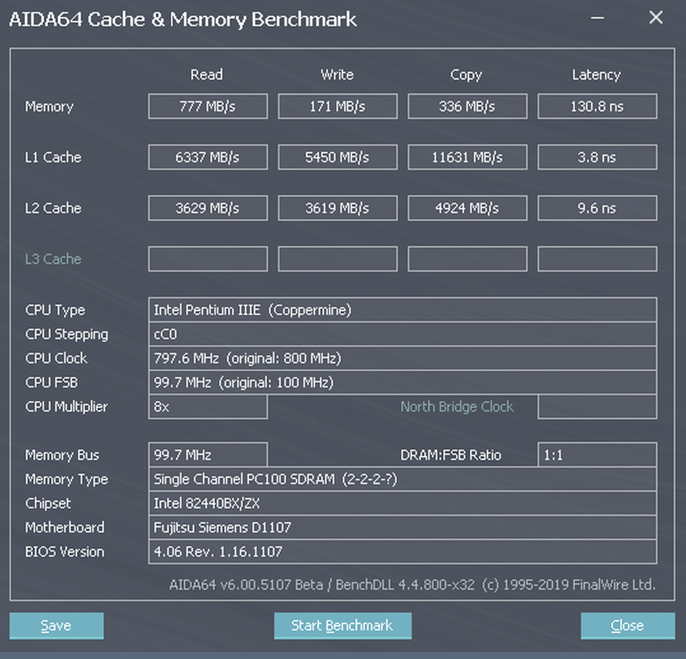Click the Motherboard label
686x659 pixels.
pos(65,528)
